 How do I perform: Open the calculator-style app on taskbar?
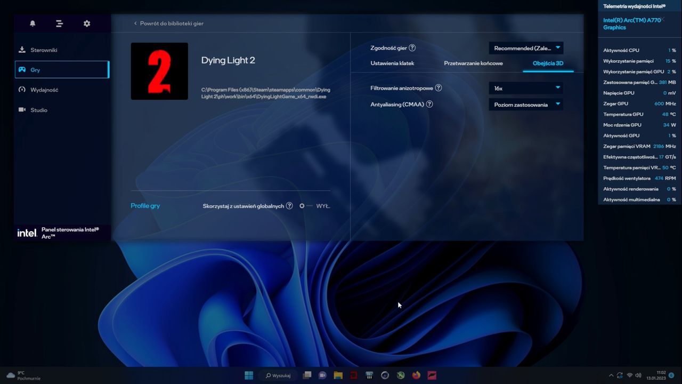coord(369,375)
